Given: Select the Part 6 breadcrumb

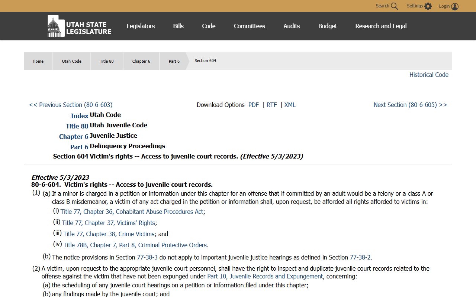Looking at the screenshot, I should click(x=174, y=61).
